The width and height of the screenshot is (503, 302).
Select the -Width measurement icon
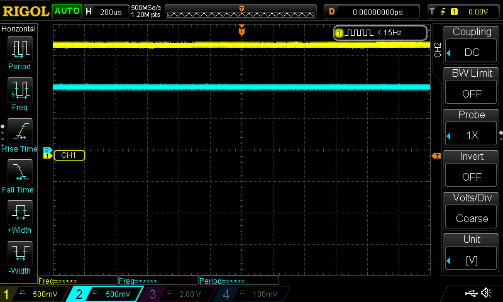click(x=19, y=254)
